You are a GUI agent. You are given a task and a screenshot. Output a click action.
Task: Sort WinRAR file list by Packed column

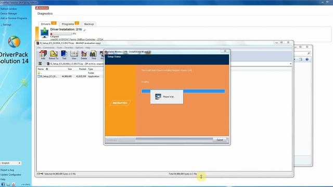pos(82,69)
